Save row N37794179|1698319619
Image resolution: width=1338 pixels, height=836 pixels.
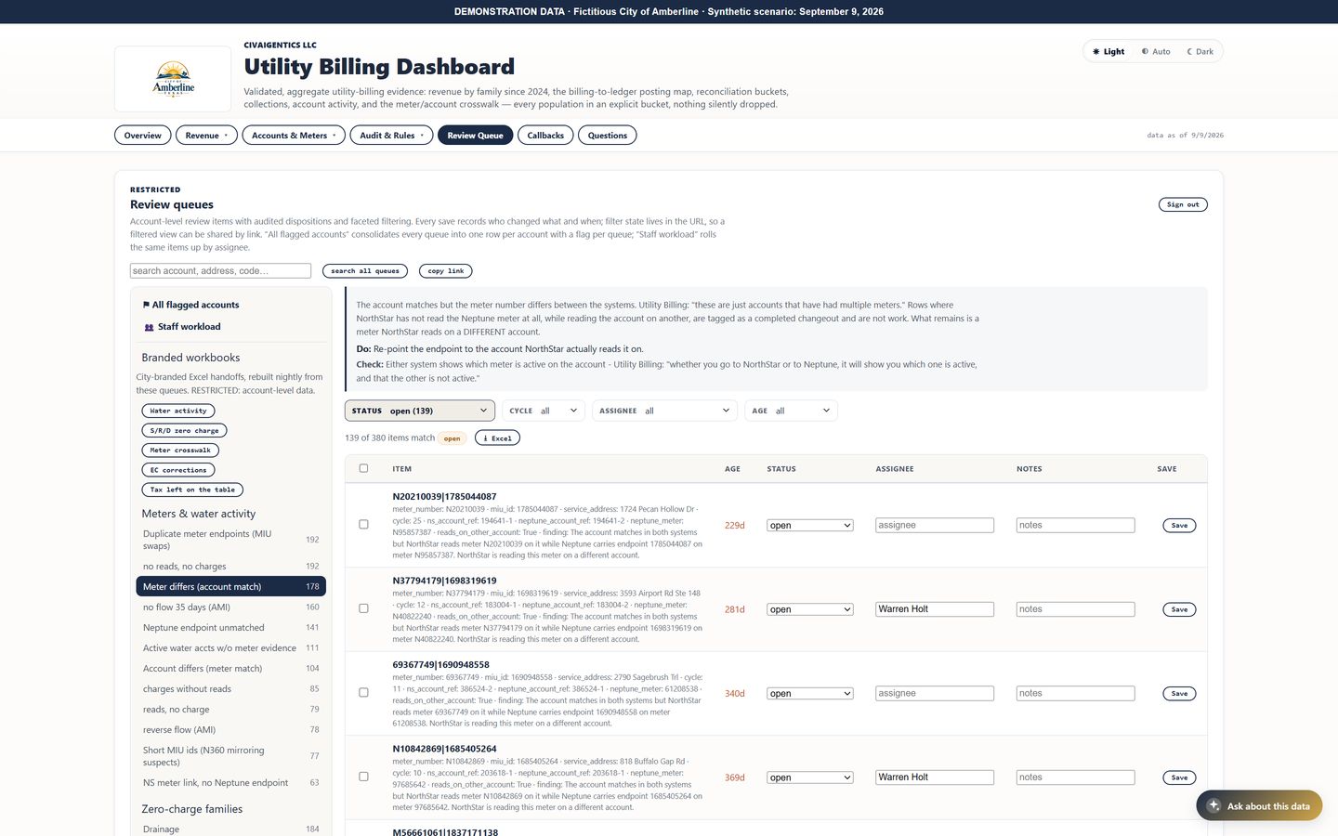tap(1179, 609)
